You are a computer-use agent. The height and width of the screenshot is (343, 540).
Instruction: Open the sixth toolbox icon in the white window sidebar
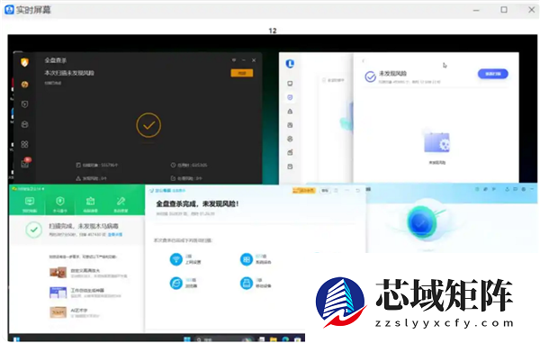point(290,152)
